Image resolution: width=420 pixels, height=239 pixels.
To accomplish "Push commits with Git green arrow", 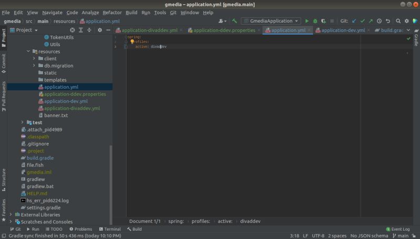I will point(371,21).
